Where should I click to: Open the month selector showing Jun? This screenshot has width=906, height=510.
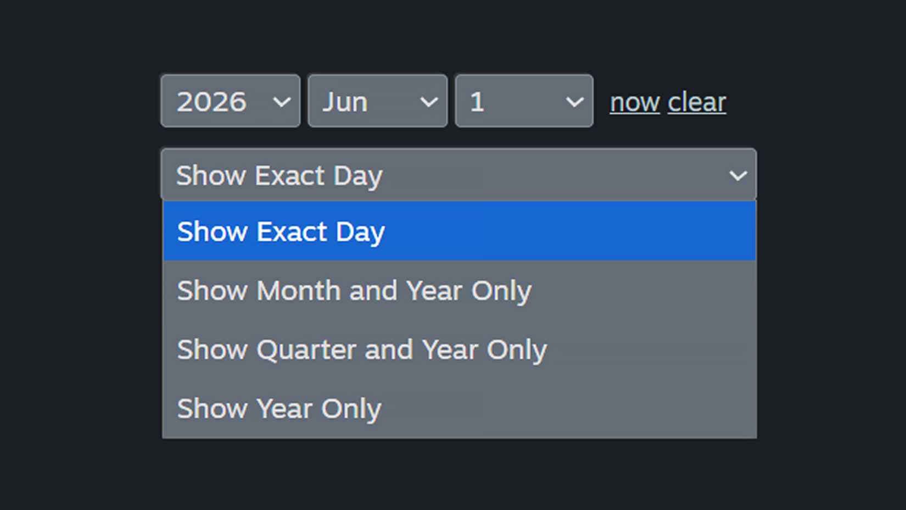(378, 102)
